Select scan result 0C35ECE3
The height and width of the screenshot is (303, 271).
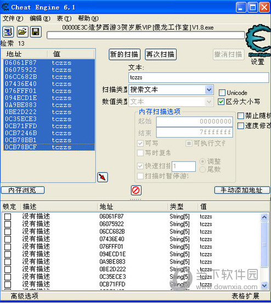pos(49,119)
